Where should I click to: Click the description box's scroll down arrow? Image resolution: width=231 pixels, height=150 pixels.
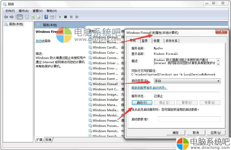218,64
